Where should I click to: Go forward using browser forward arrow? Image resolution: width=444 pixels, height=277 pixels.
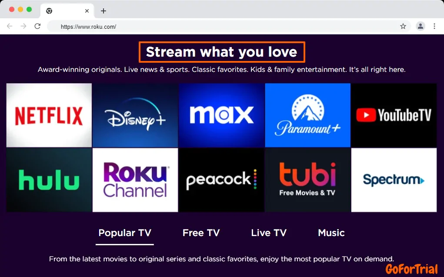(23, 27)
